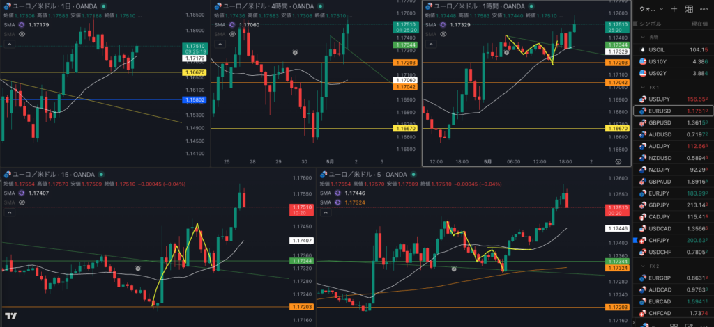This screenshot has height=327, width=714.
Task: Click the market status dot on the 4-hour chart
Action: [320, 6]
